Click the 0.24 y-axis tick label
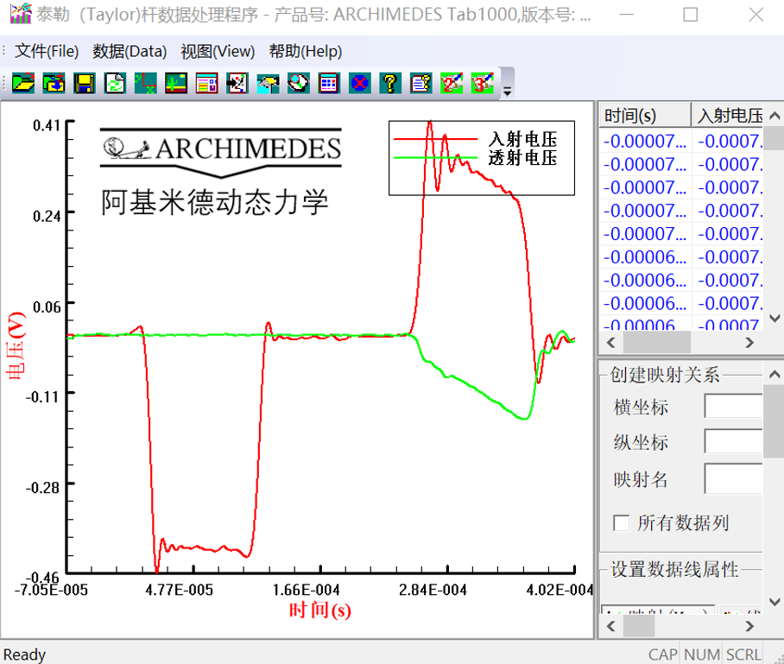This screenshot has height=664, width=784. [x=47, y=216]
